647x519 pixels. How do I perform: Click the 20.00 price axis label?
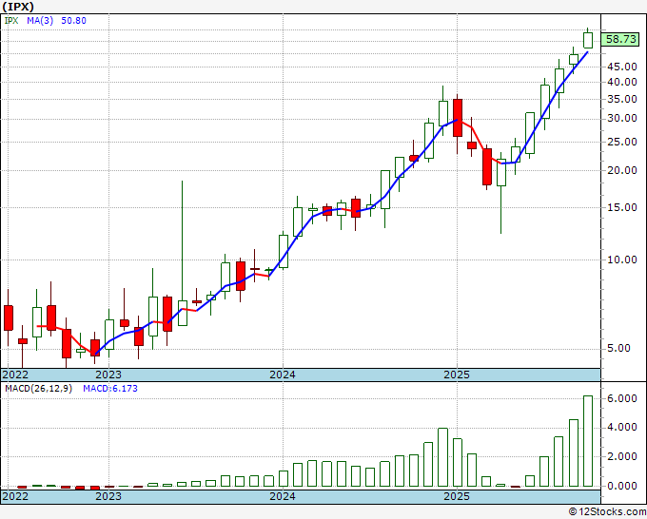point(622,170)
